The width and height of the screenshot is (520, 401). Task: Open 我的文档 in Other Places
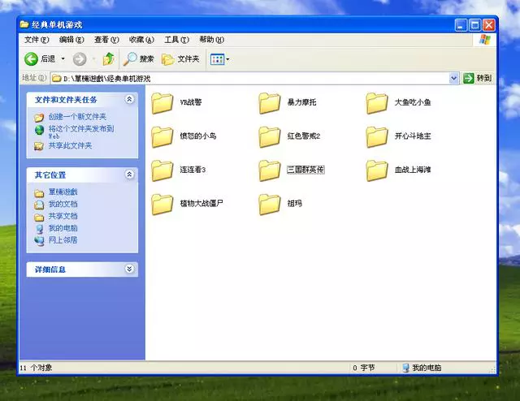(63, 204)
